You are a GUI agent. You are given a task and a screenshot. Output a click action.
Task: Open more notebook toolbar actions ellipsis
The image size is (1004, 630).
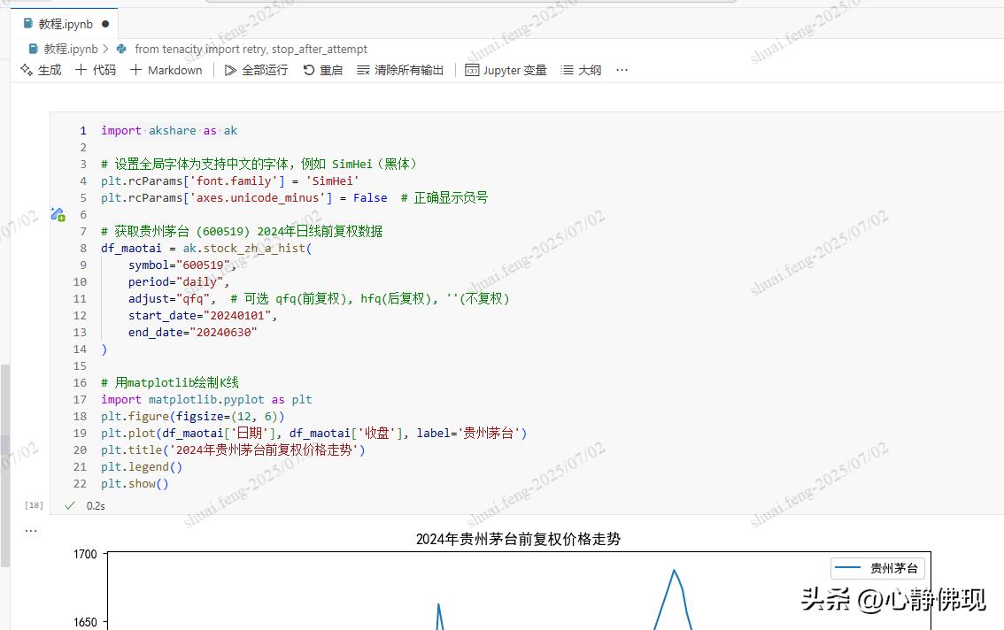[622, 70]
